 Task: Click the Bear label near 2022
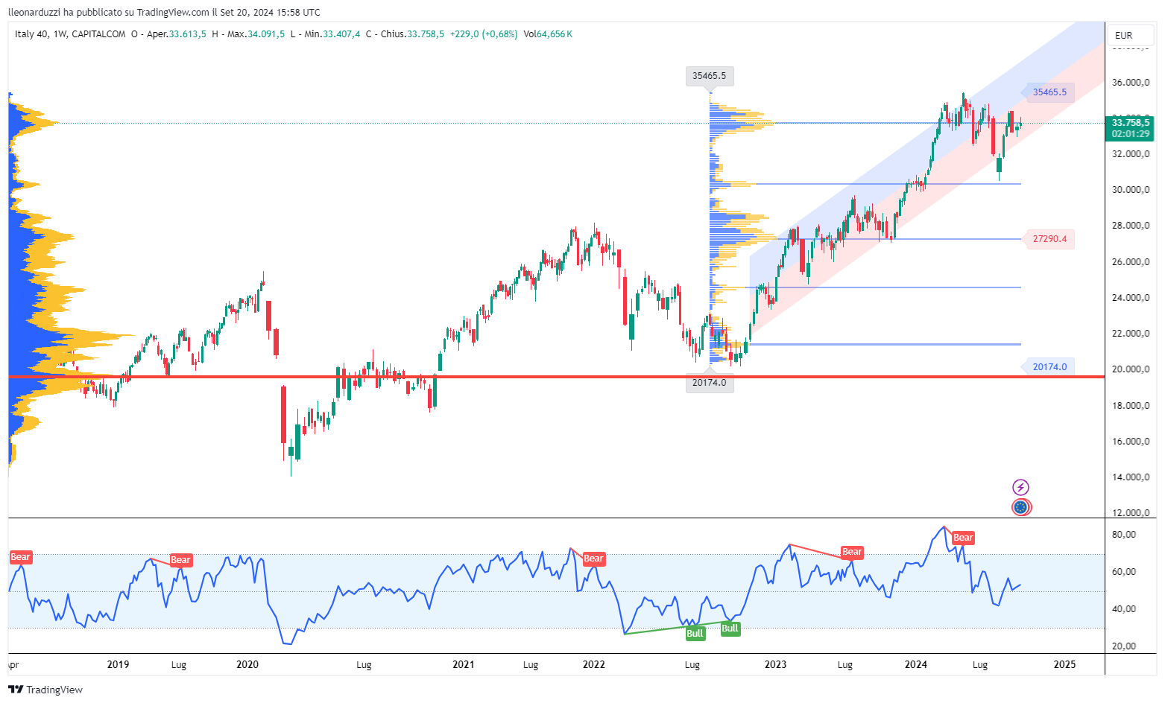[593, 559]
